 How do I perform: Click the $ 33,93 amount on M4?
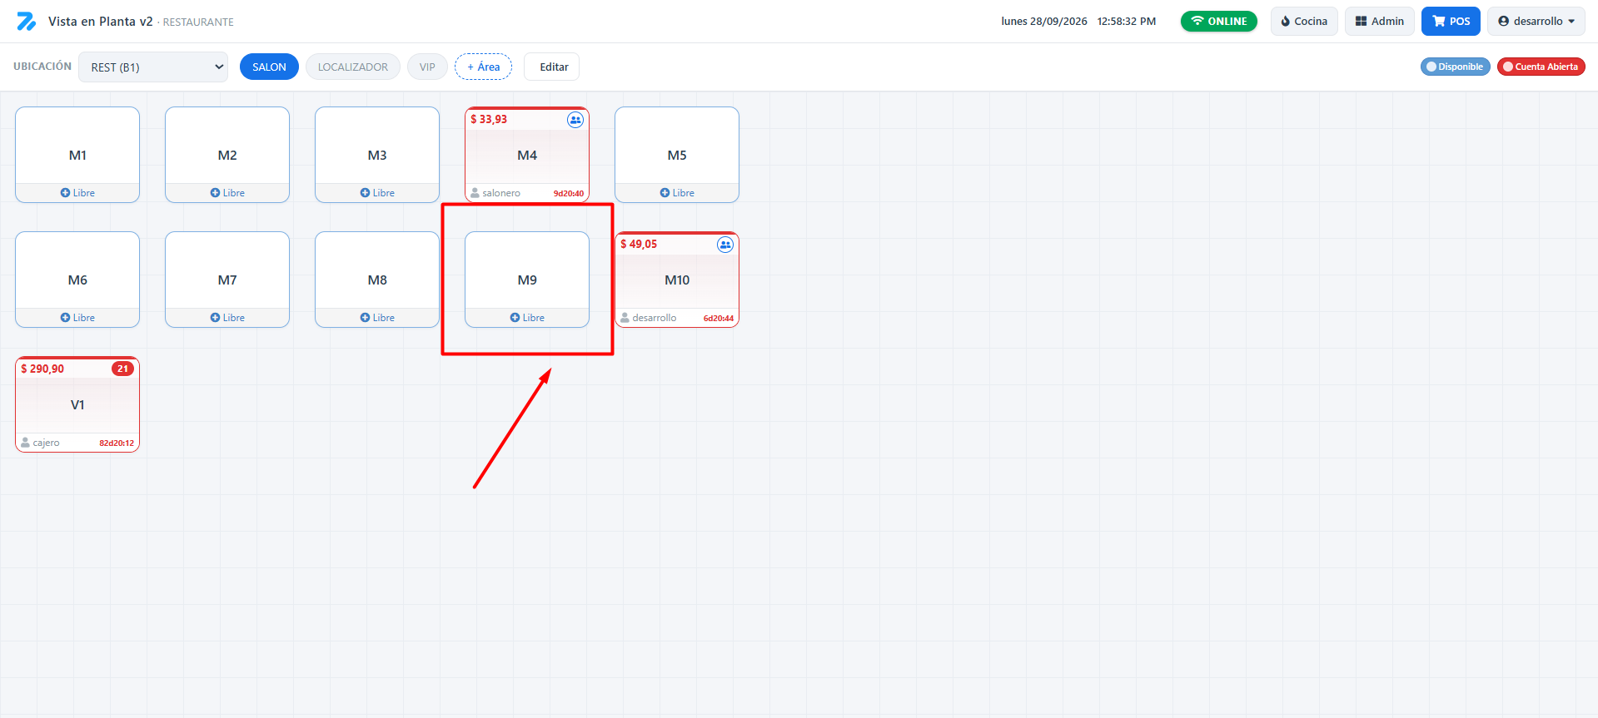[489, 120]
